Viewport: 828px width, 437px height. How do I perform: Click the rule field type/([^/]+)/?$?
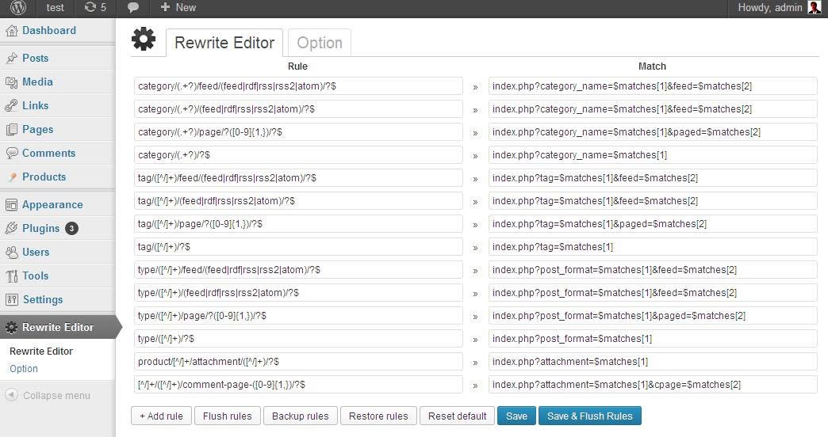pyautogui.click(x=298, y=338)
